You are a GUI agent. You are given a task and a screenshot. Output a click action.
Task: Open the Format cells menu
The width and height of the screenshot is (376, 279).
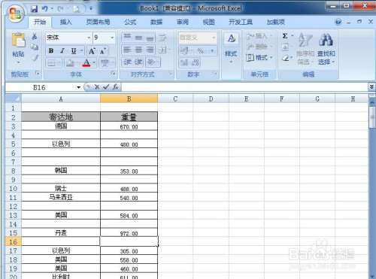point(259,58)
